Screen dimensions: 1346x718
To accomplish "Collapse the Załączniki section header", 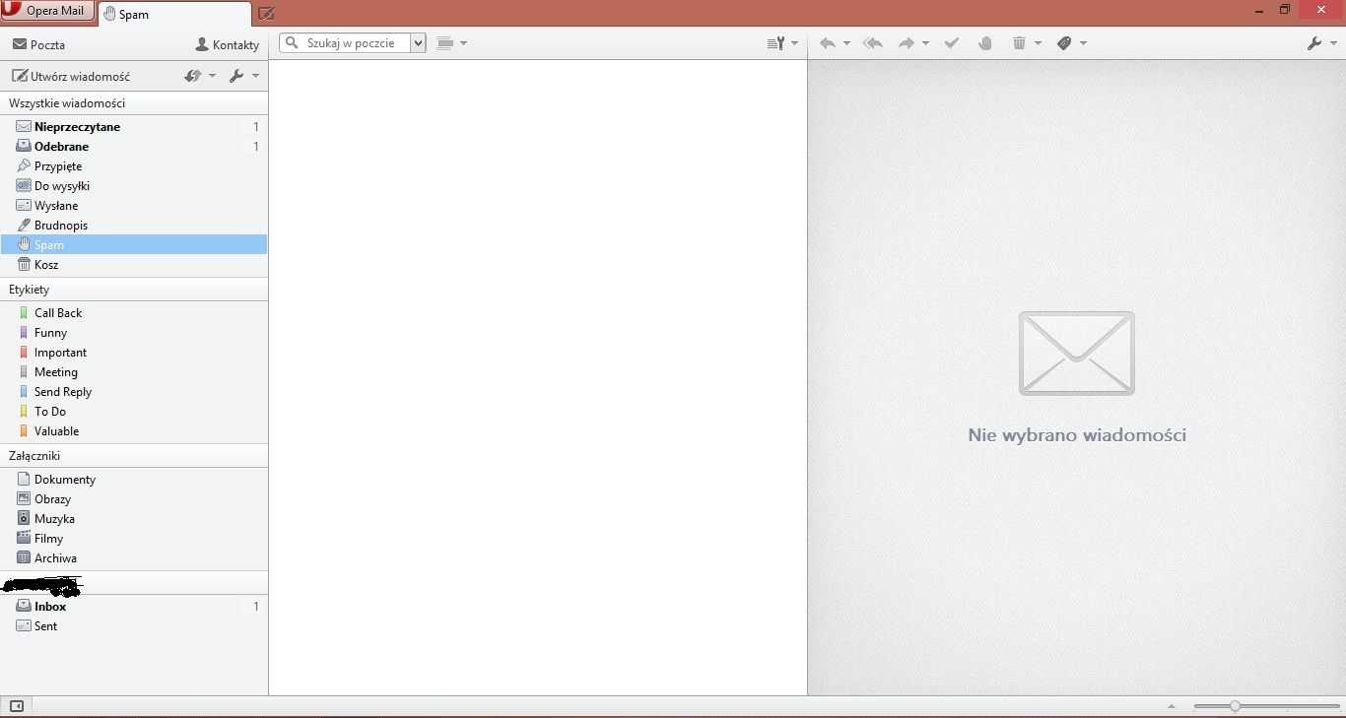I will (134, 456).
